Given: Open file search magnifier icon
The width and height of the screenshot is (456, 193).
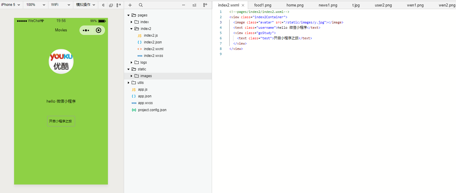Looking at the screenshot, I should 141,5.
